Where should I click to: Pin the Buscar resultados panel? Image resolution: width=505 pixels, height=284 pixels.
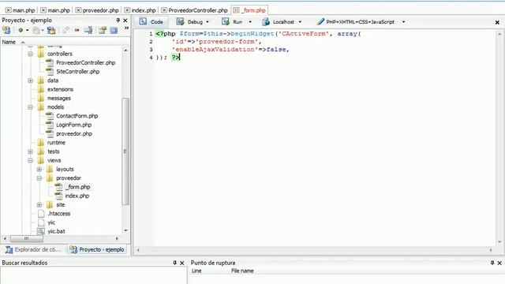coord(174,263)
